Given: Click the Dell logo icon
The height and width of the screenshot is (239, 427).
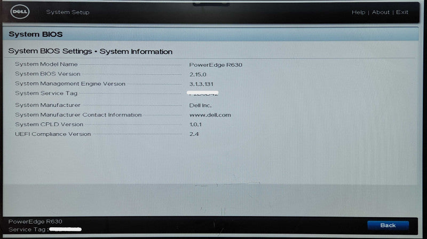Looking at the screenshot, I should coord(20,12).
